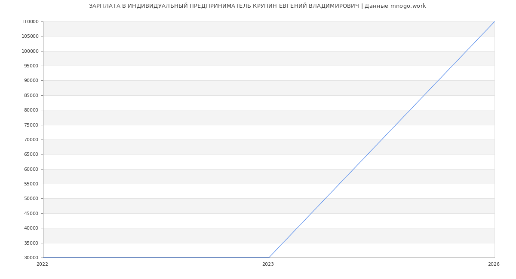Click the 60000 y-axis label
516x279 pixels.
pos(31,170)
